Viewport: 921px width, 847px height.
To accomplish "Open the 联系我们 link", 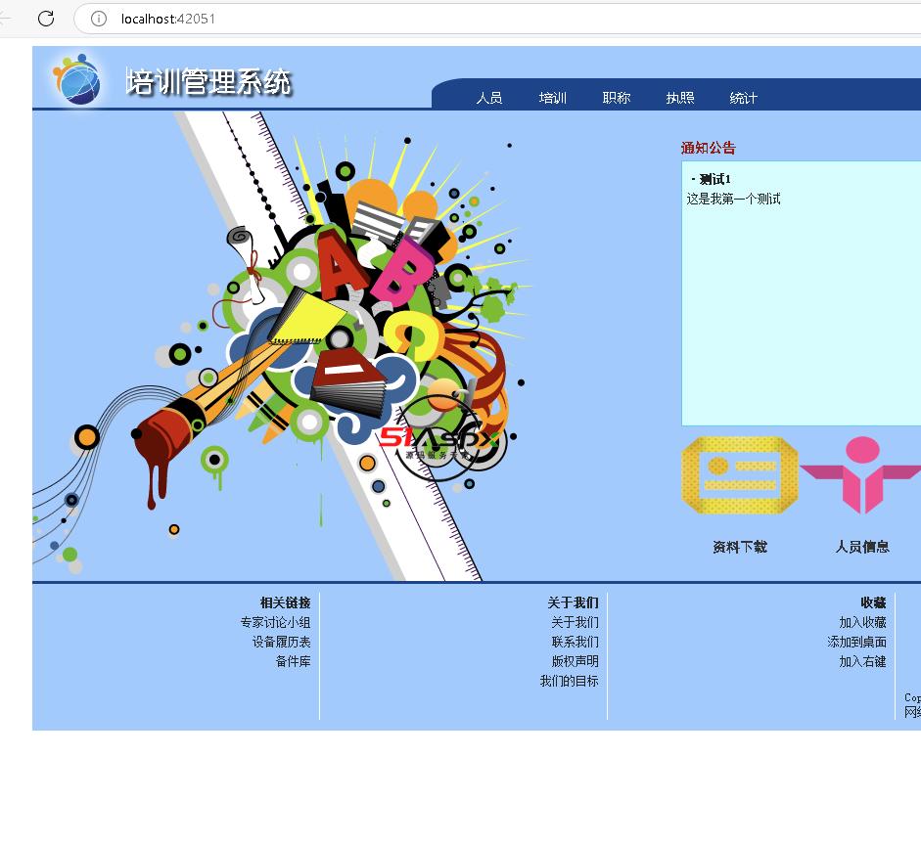I will point(575,642).
